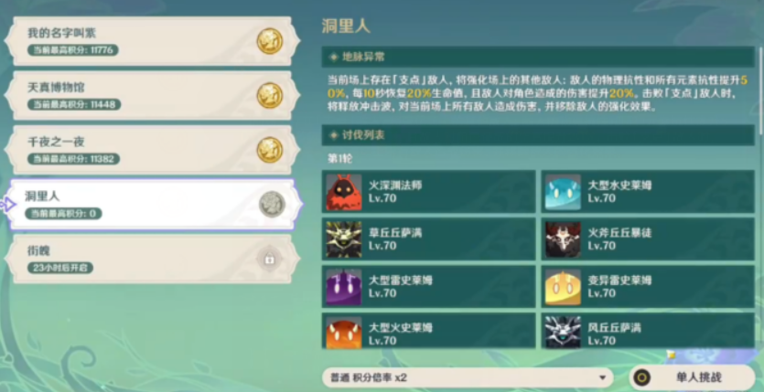This screenshot has height=392, width=764.
Task: Select the 风丘丘萨满 enemy icon
Action: (x=563, y=333)
